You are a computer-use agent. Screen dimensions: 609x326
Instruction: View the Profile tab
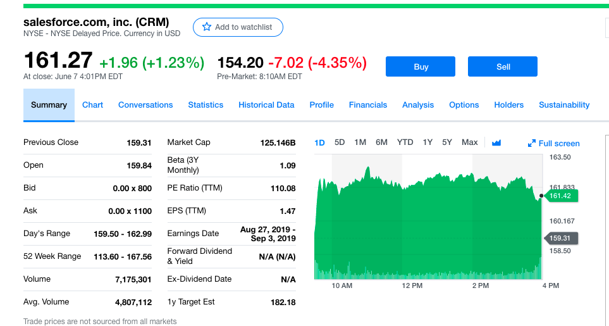322,105
